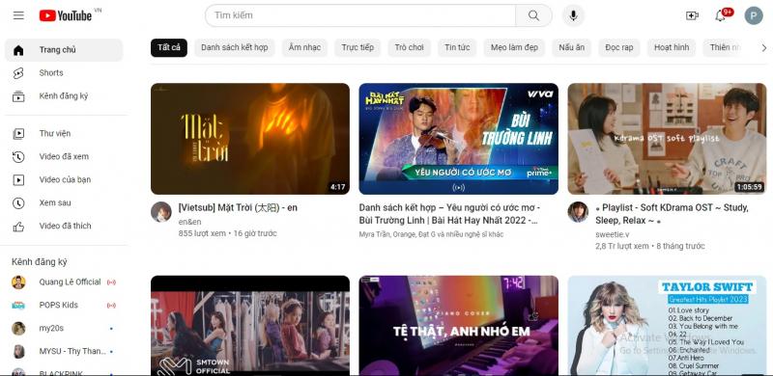773x376 pixels.
Task: Go to Trang chủ home icon
Action: 18,50
